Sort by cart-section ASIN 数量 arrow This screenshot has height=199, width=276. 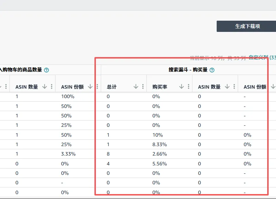coord(45,87)
